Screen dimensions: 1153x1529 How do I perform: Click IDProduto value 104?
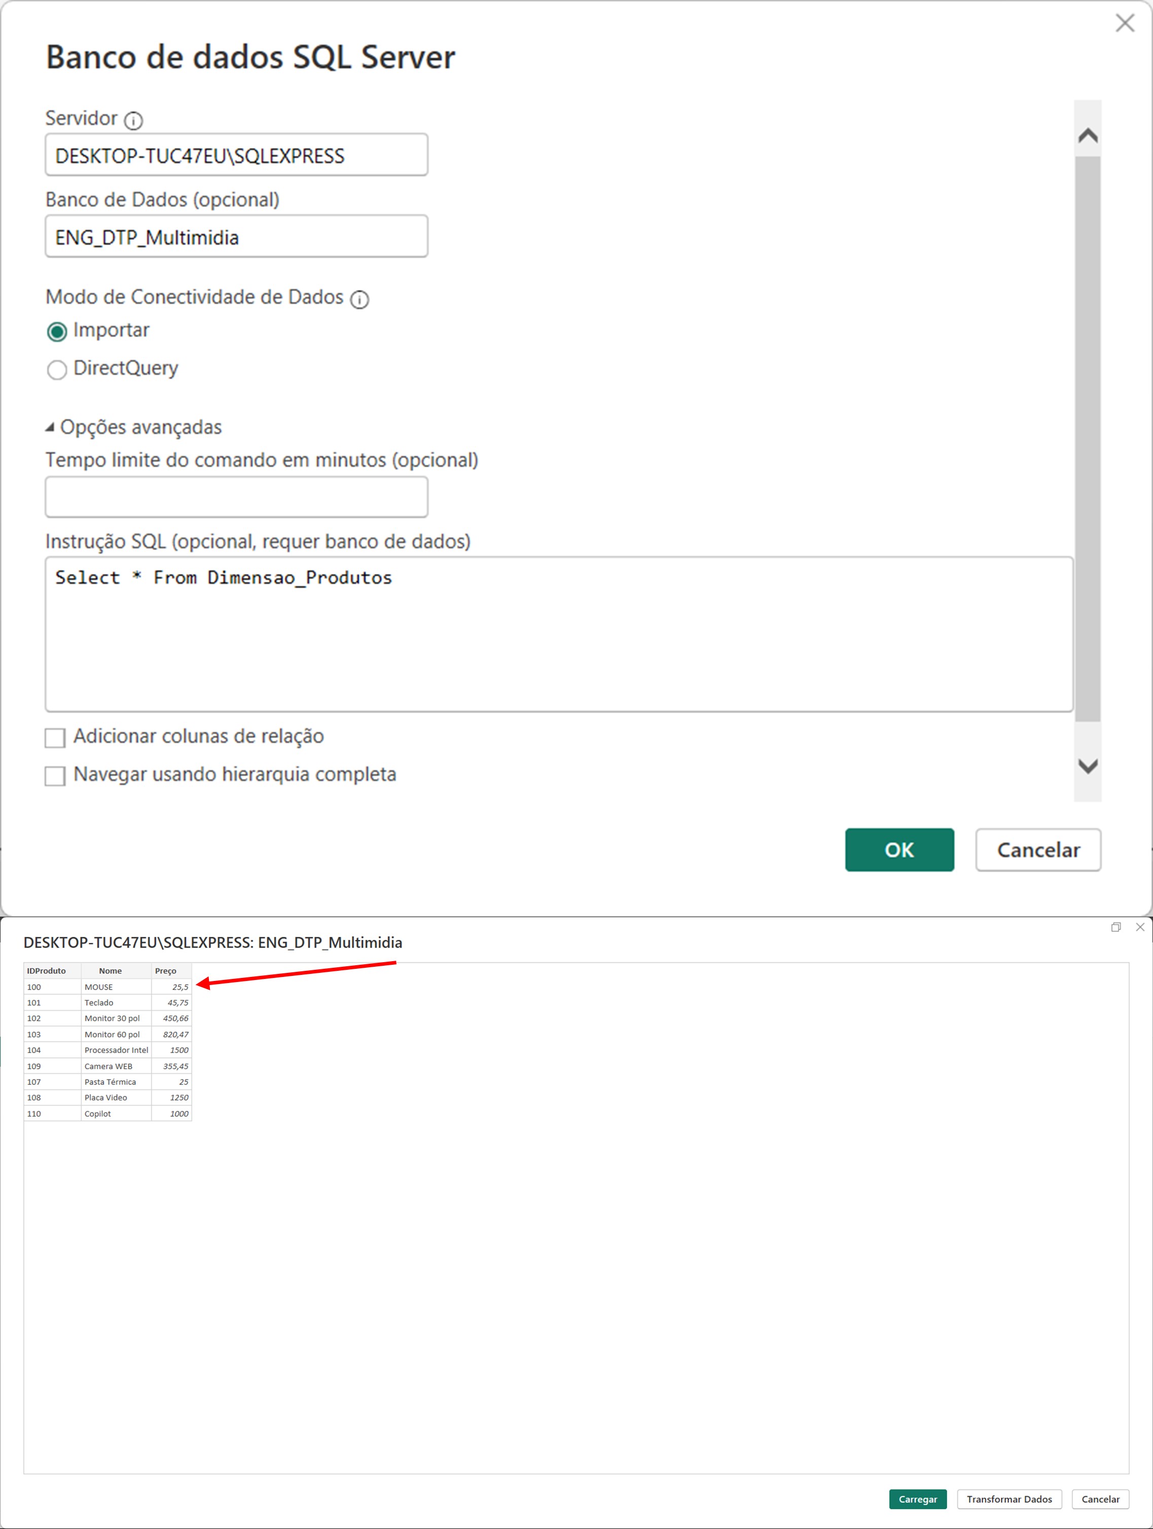point(53,1050)
